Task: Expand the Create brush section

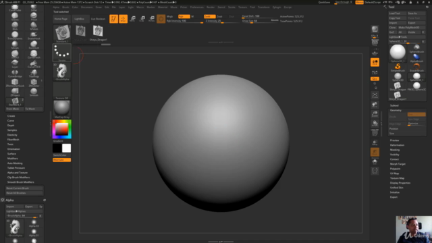Action: pyautogui.click(x=11, y=116)
